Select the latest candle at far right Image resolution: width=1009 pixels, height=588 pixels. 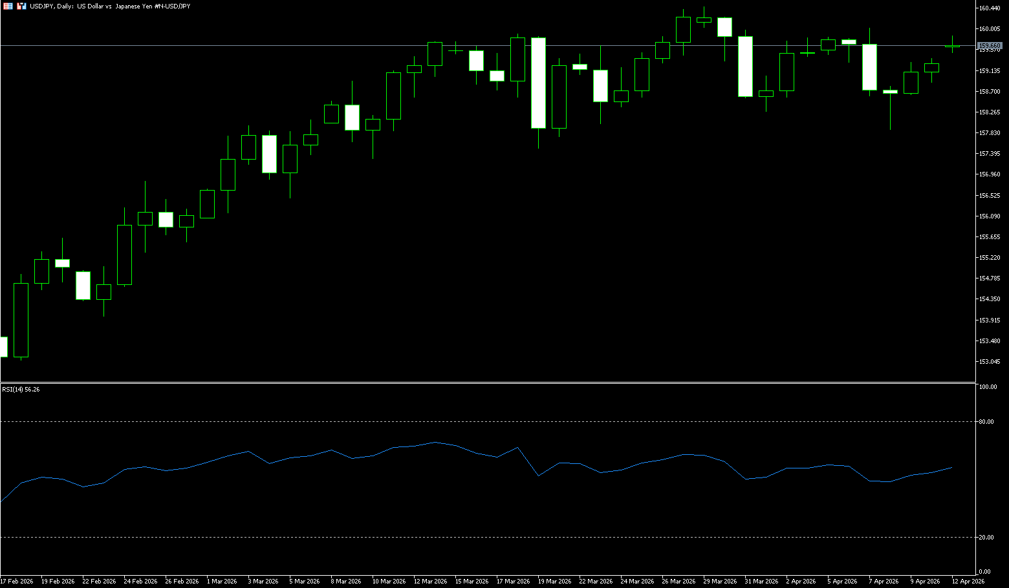(952, 46)
